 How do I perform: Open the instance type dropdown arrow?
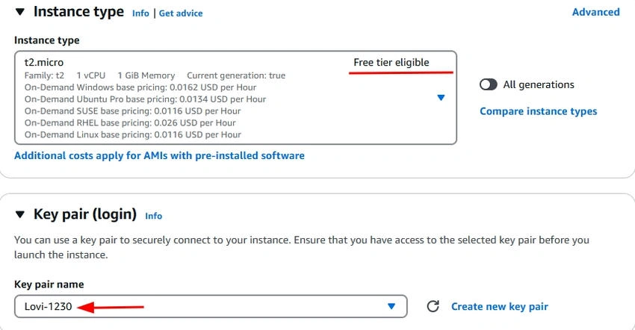(441, 98)
